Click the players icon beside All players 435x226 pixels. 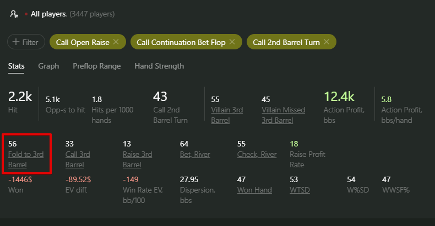14,14
